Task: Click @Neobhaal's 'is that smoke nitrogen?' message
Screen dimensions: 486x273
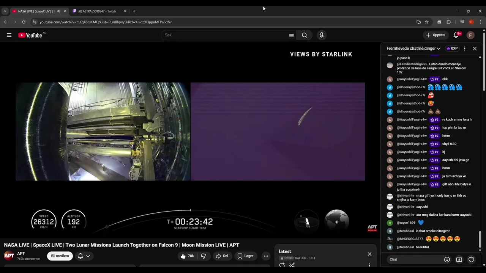Action: pos(433,231)
